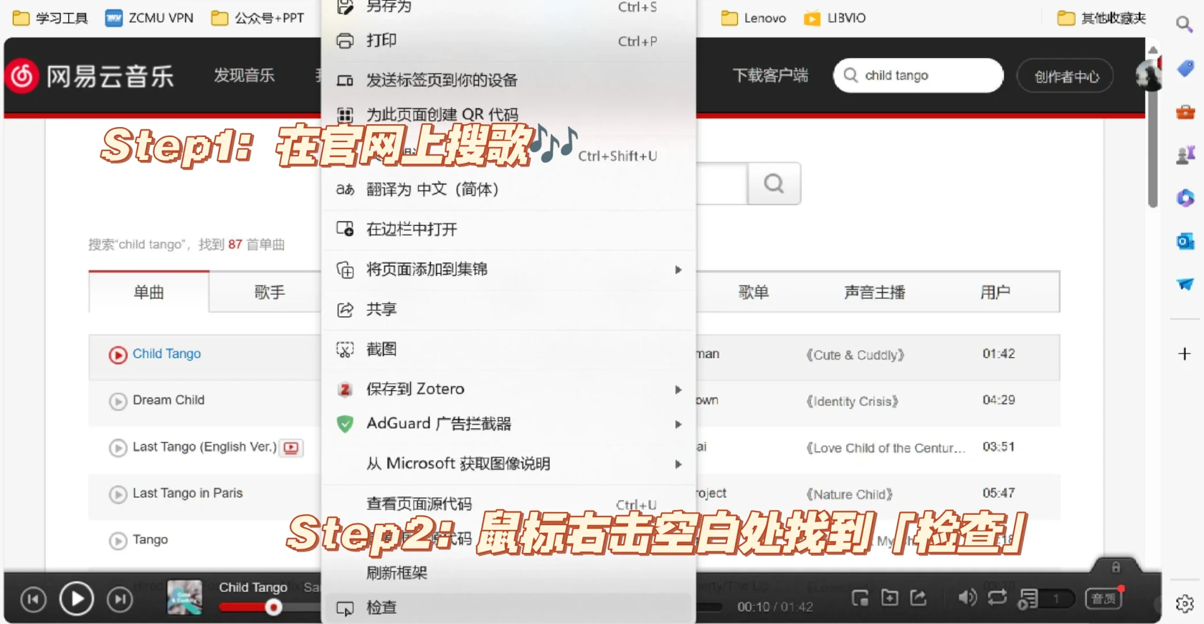The image size is (1204, 624).
Task: Click the collect-to-playlist folder icon
Action: pyautogui.click(x=890, y=599)
